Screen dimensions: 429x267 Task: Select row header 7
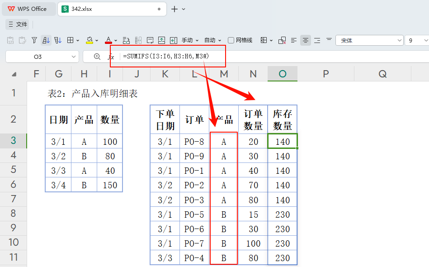14,199
